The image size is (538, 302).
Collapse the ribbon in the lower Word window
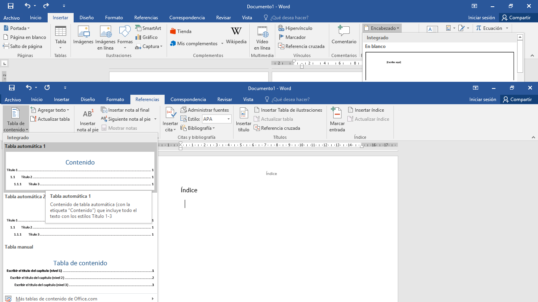(x=534, y=137)
